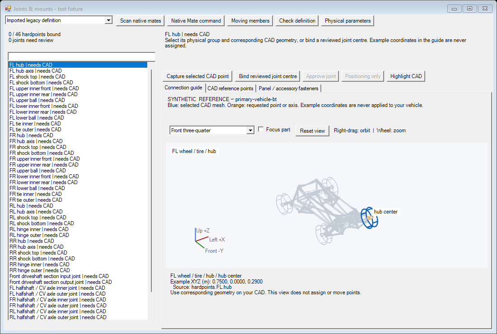The width and height of the screenshot is (497, 334).
Task: Switch to CAD reference points tab
Action: coord(230,88)
